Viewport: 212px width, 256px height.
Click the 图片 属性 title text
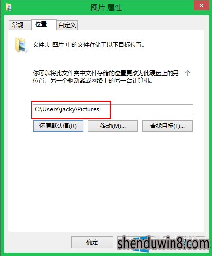(106, 7)
